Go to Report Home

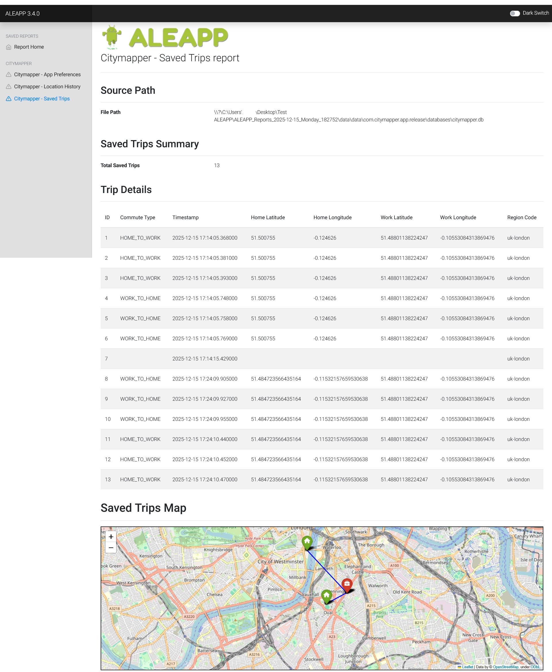pyautogui.click(x=29, y=47)
